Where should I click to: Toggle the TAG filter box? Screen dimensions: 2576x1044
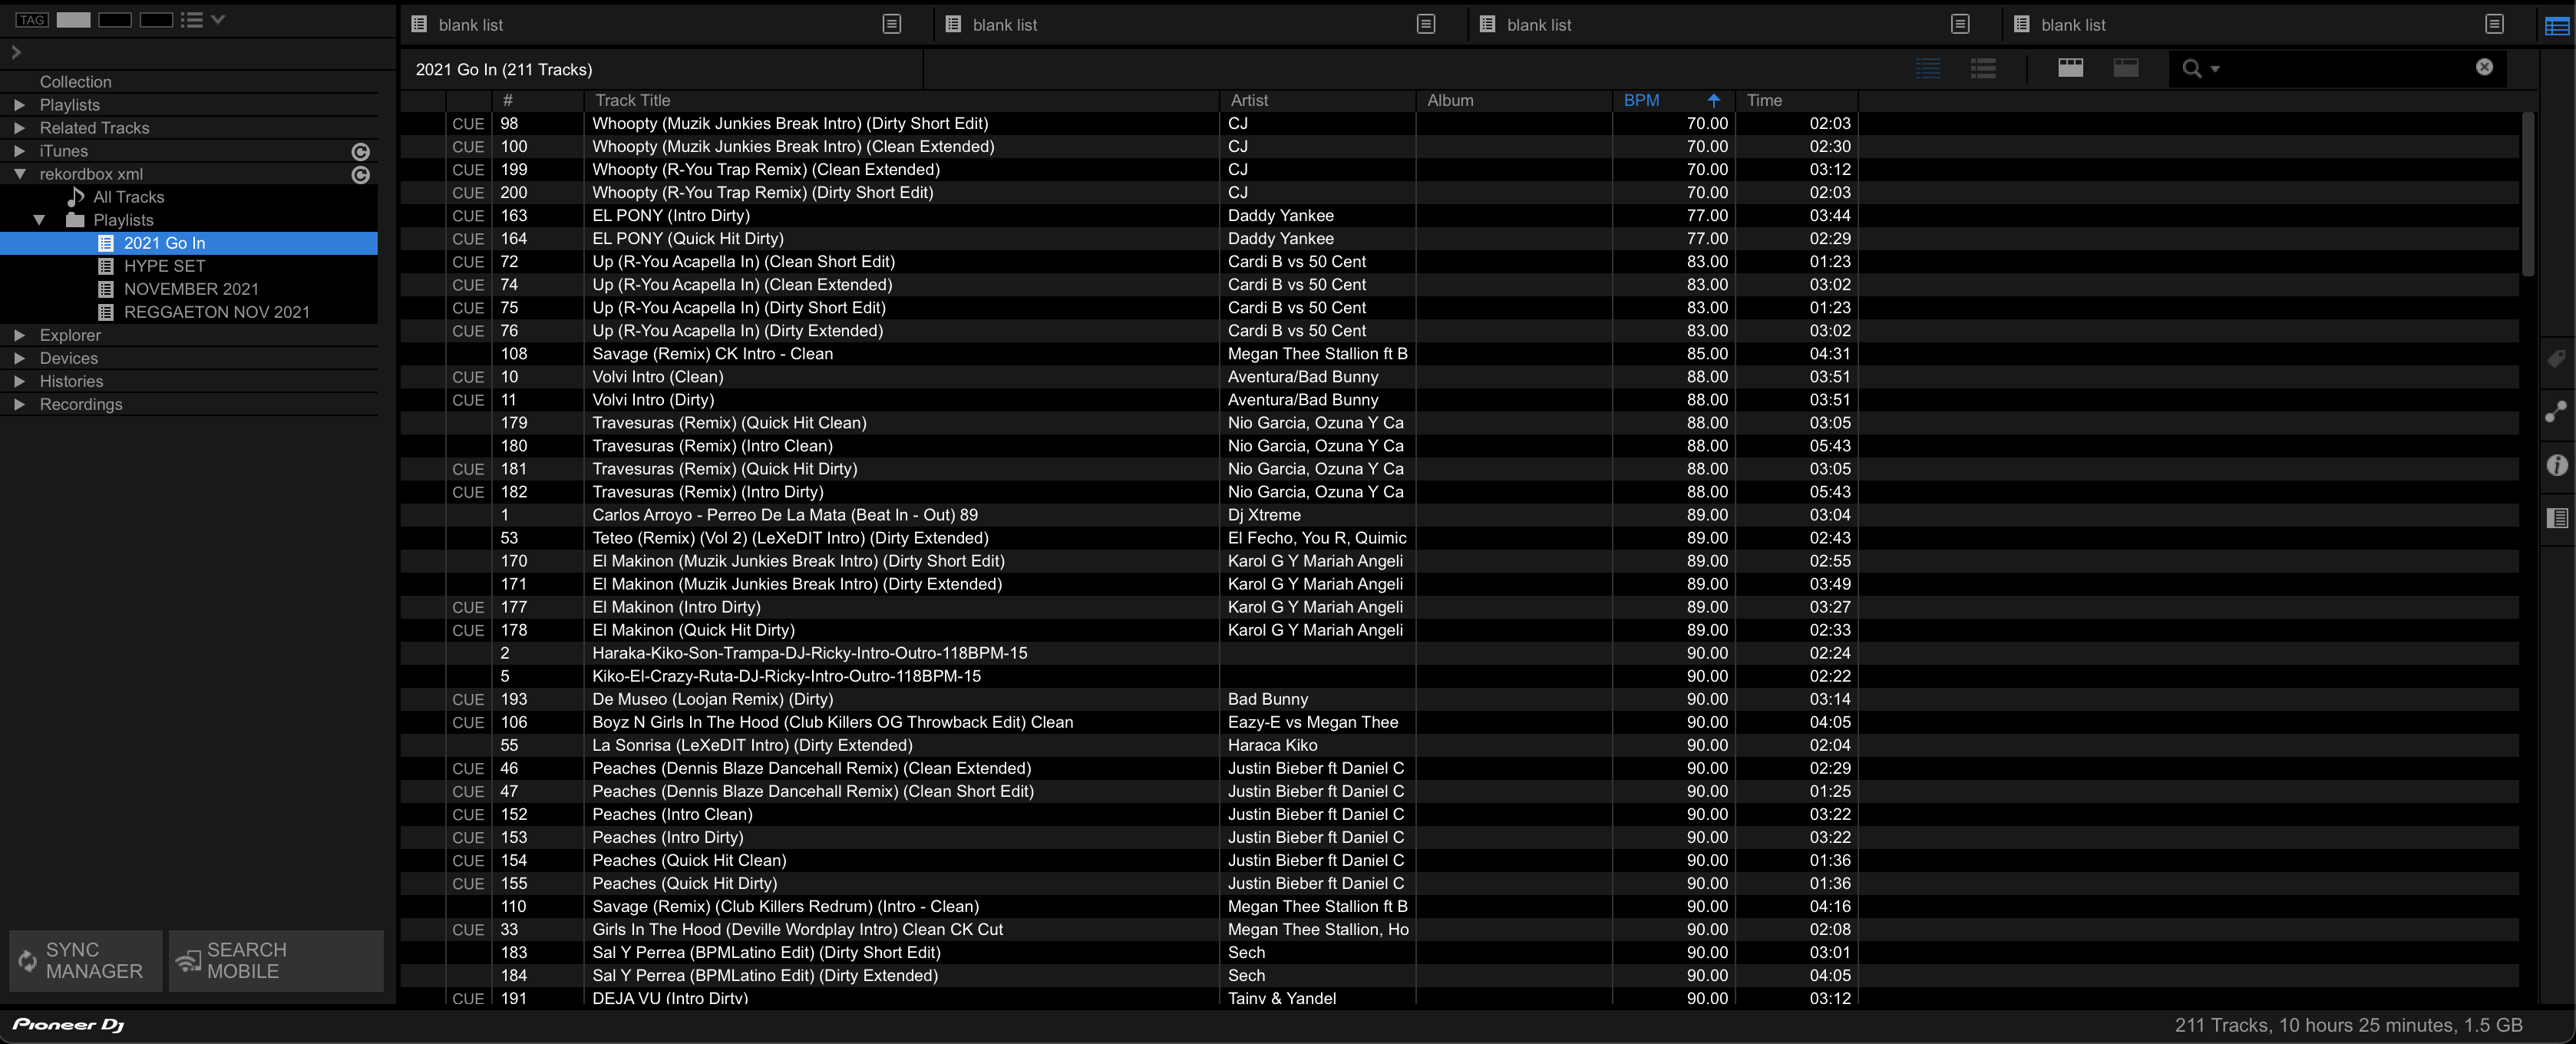(31, 20)
